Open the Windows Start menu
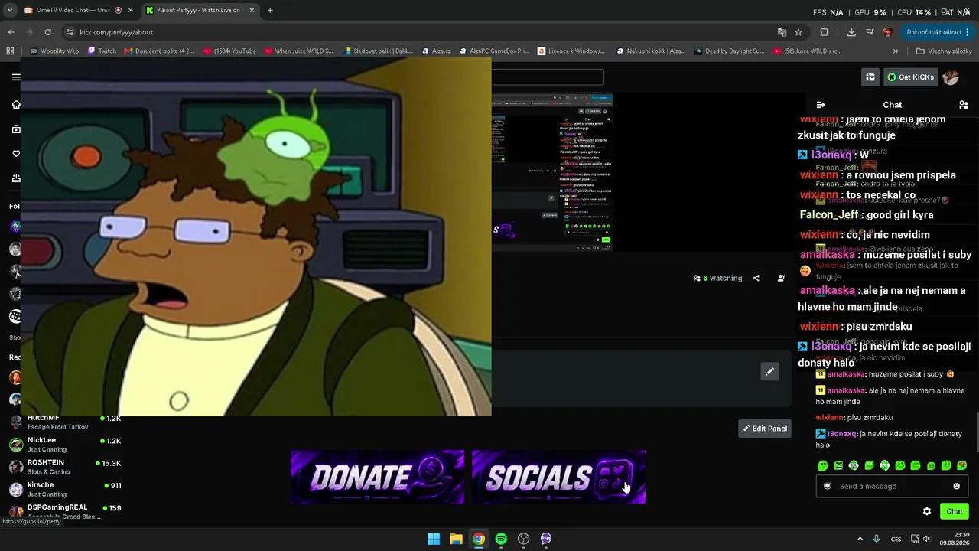The image size is (979, 551). click(x=434, y=539)
